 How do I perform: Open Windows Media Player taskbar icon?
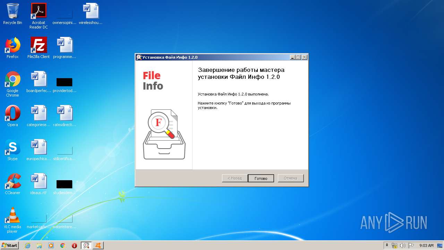[51, 245]
